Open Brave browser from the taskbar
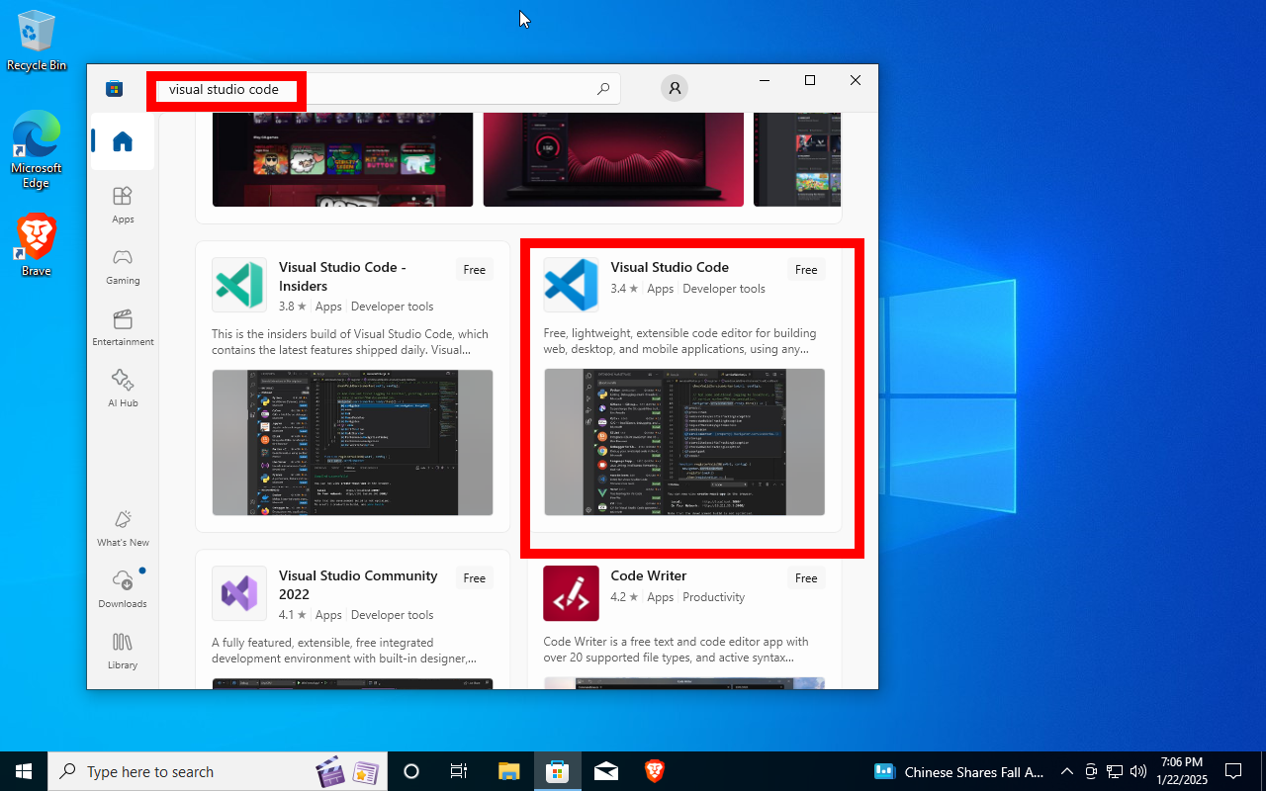 654,771
